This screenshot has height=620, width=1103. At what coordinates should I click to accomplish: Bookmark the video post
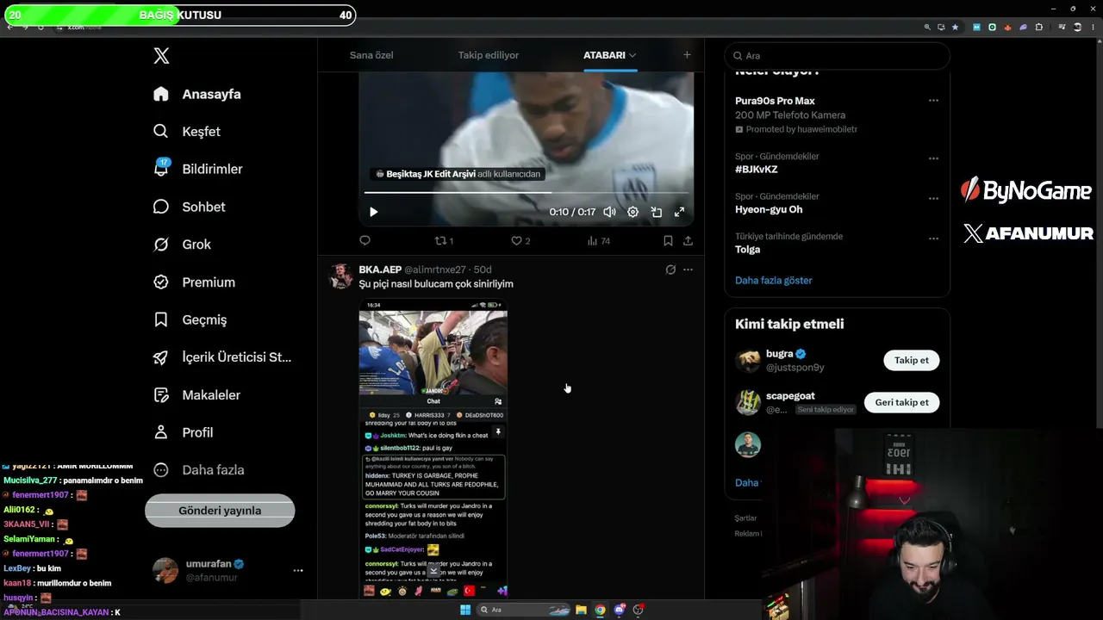click(x=668, y=241)
